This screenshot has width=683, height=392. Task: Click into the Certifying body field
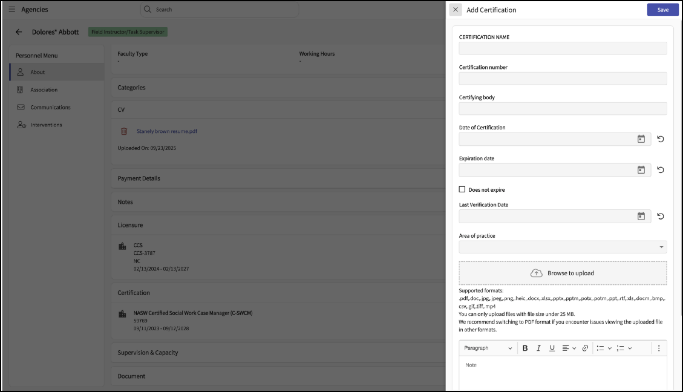[563, 108]
